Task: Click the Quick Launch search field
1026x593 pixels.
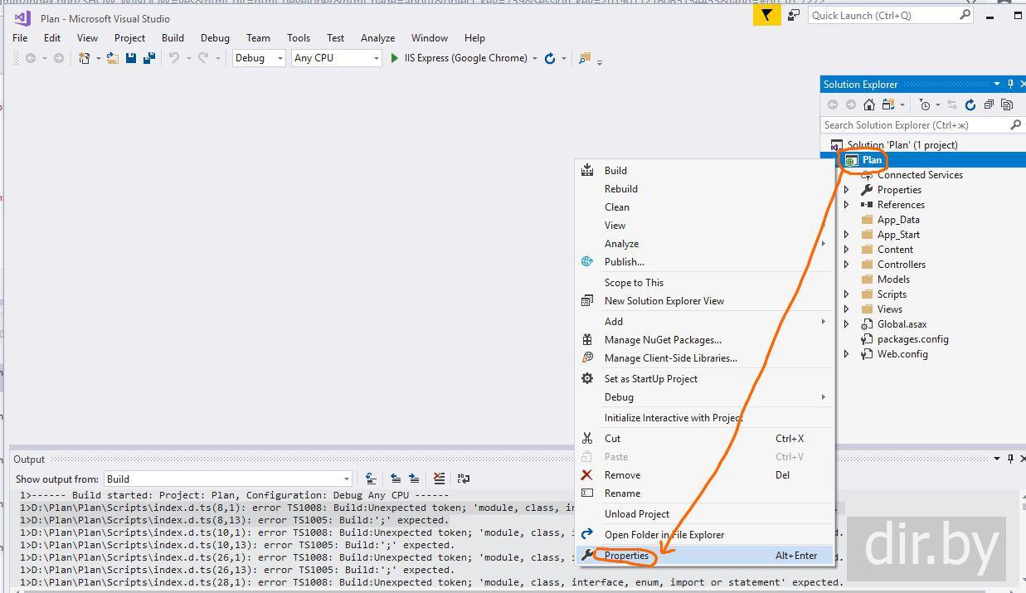Action: click(883, 15)
